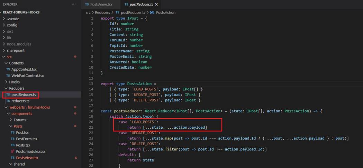
Task: Open the Explorer more actions ellipsis
Action: pyautogui.click(x=73, y=4)
